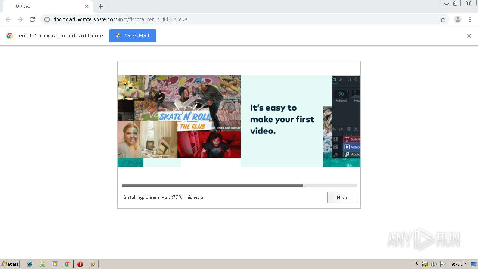Viewport: 478px width, 269px height.
Task: Hide the Filmora installer window
Action: (x=342, y=197)
